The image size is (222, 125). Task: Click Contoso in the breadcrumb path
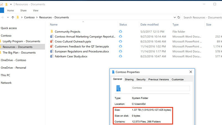(x=29, y=17)
